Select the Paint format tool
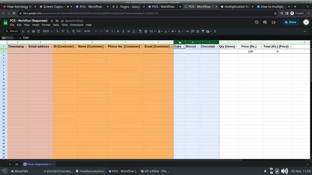Viewport: 312px width, 175px height. pos(39,31)
